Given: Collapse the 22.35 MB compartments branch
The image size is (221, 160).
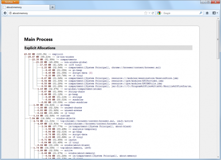Looking at the screenshot, I should pos(54,60).
